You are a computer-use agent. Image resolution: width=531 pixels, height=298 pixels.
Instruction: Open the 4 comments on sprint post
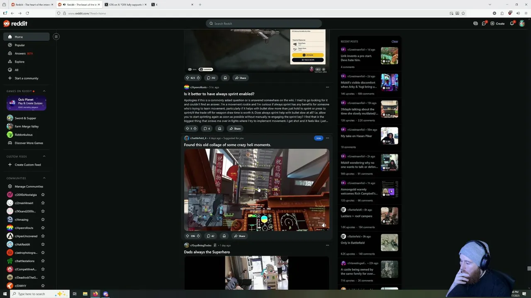pos(207,129)
